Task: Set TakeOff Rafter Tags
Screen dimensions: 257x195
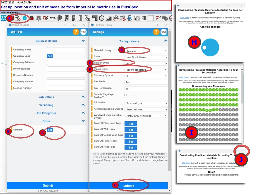Action: point(131,142)
